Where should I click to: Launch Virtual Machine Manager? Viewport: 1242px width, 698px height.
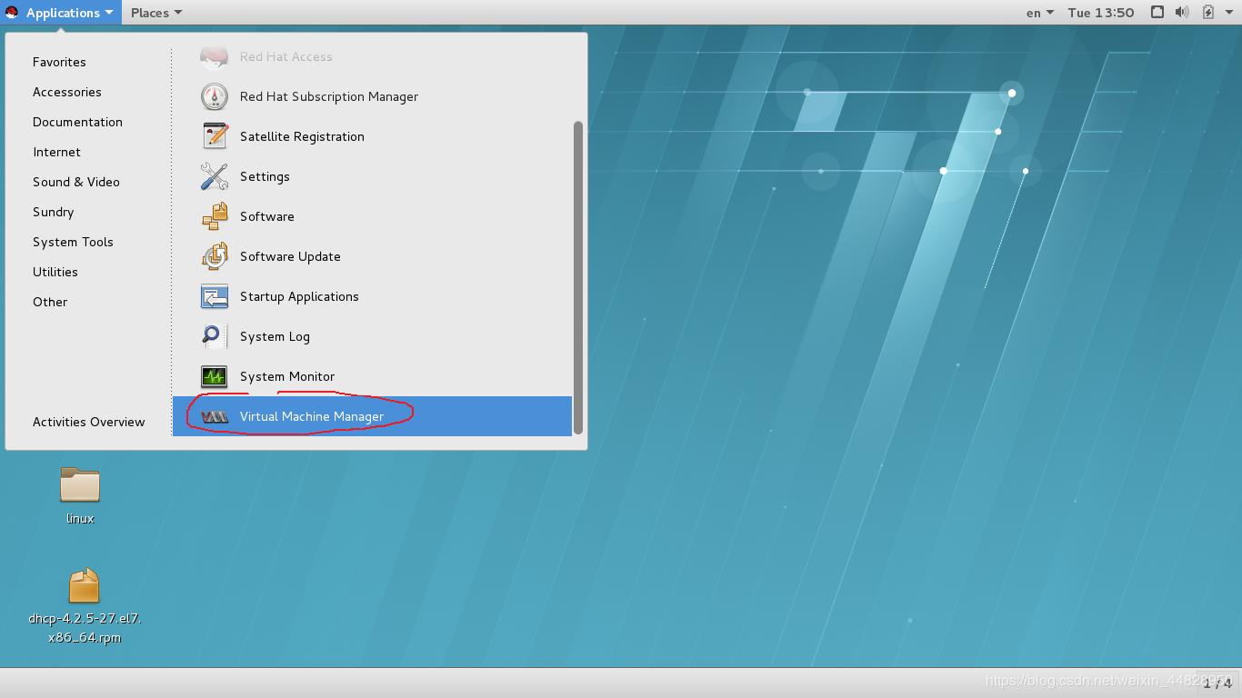coord(372,416)
